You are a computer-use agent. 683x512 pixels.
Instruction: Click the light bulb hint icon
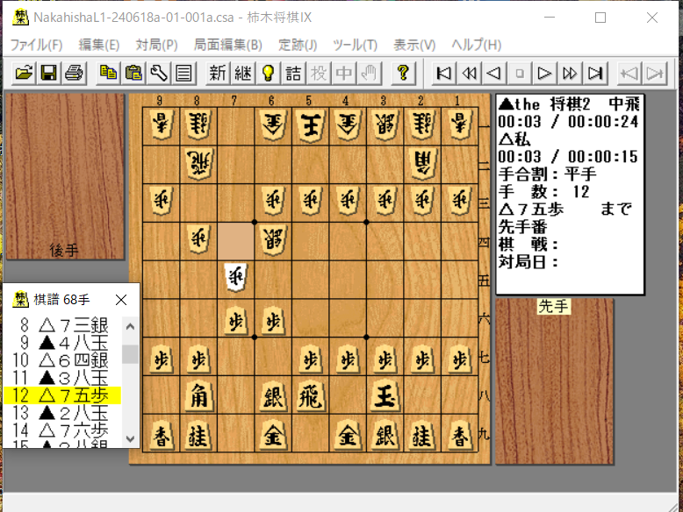(x=268, y=73)
